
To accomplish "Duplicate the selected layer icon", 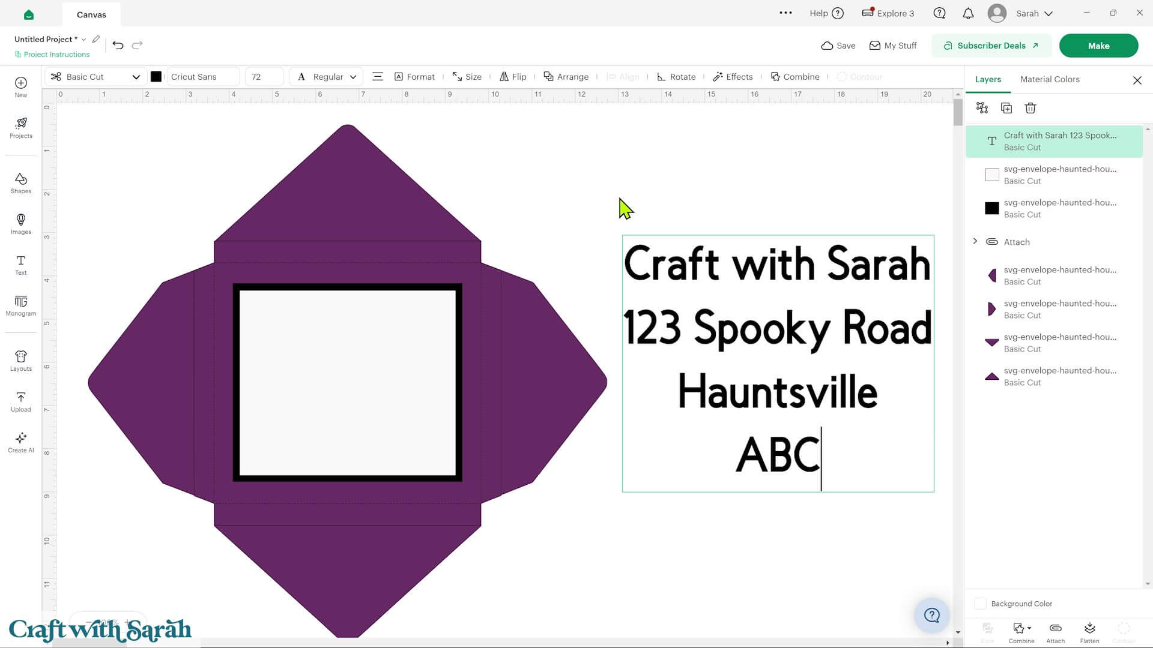I will 1006,108.
